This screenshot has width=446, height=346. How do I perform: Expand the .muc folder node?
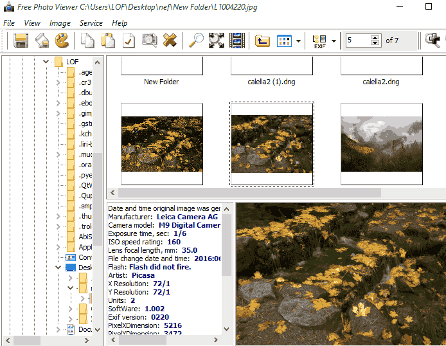coord(58,154)
